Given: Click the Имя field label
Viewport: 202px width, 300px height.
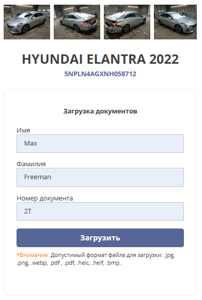Looking at the screenshot, I should pyautogui.click(x=23, y=130).
